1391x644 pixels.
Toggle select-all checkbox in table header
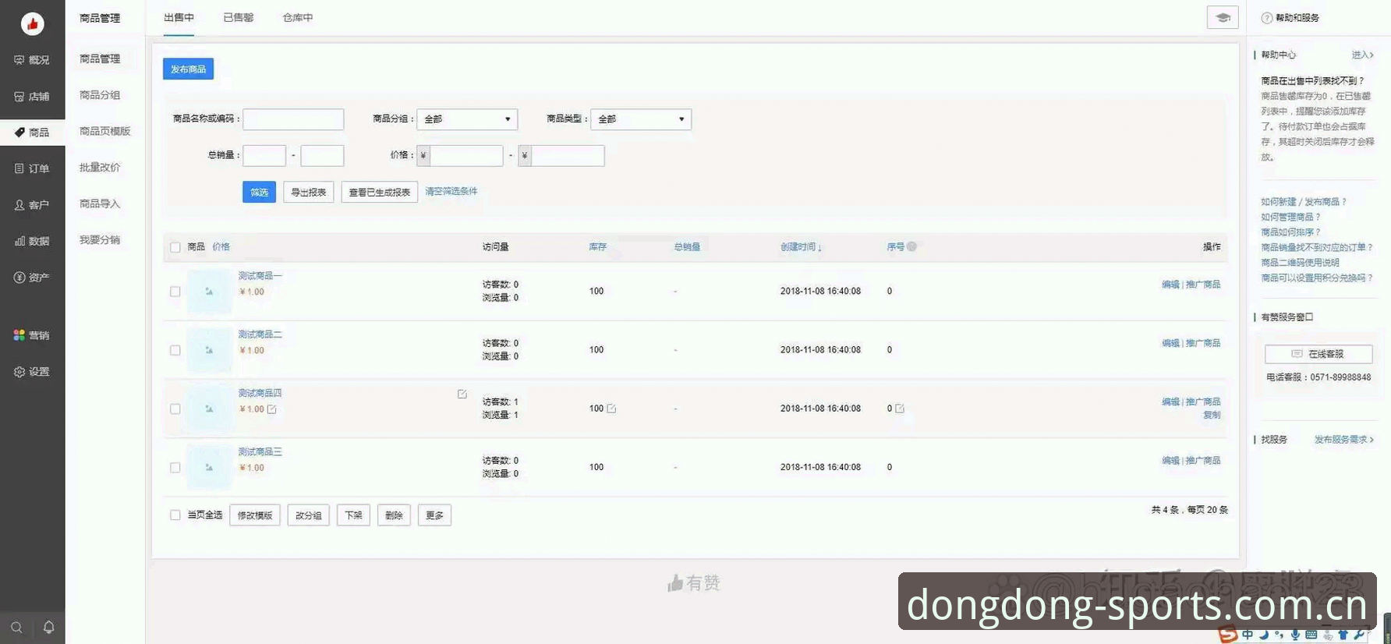pyautogui.click(x=175, y=247)
